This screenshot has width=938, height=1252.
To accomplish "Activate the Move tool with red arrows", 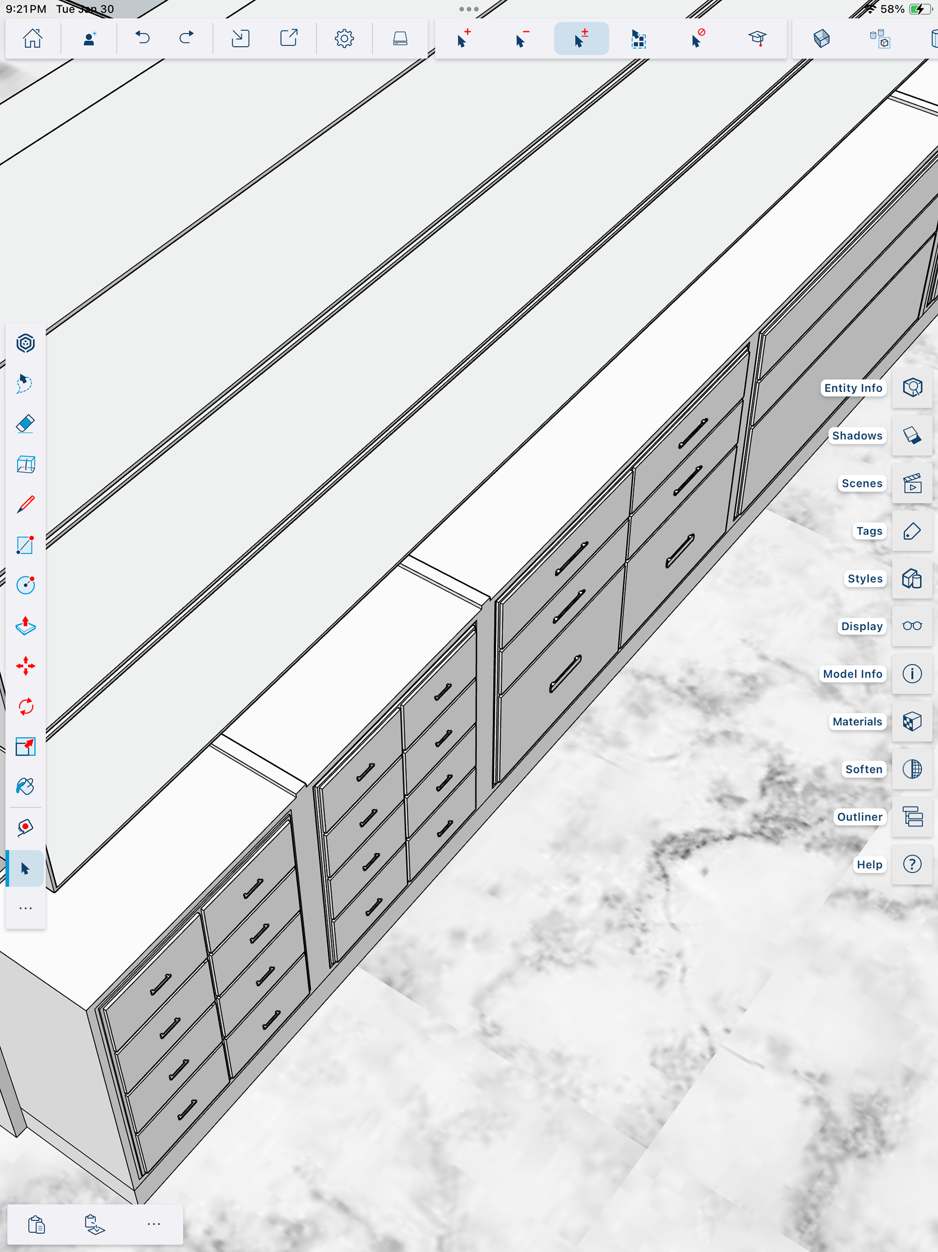I will [x=25, y=666].
